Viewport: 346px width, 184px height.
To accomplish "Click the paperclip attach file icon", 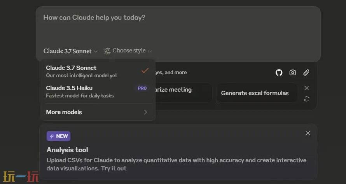I will tap(306, 73).
